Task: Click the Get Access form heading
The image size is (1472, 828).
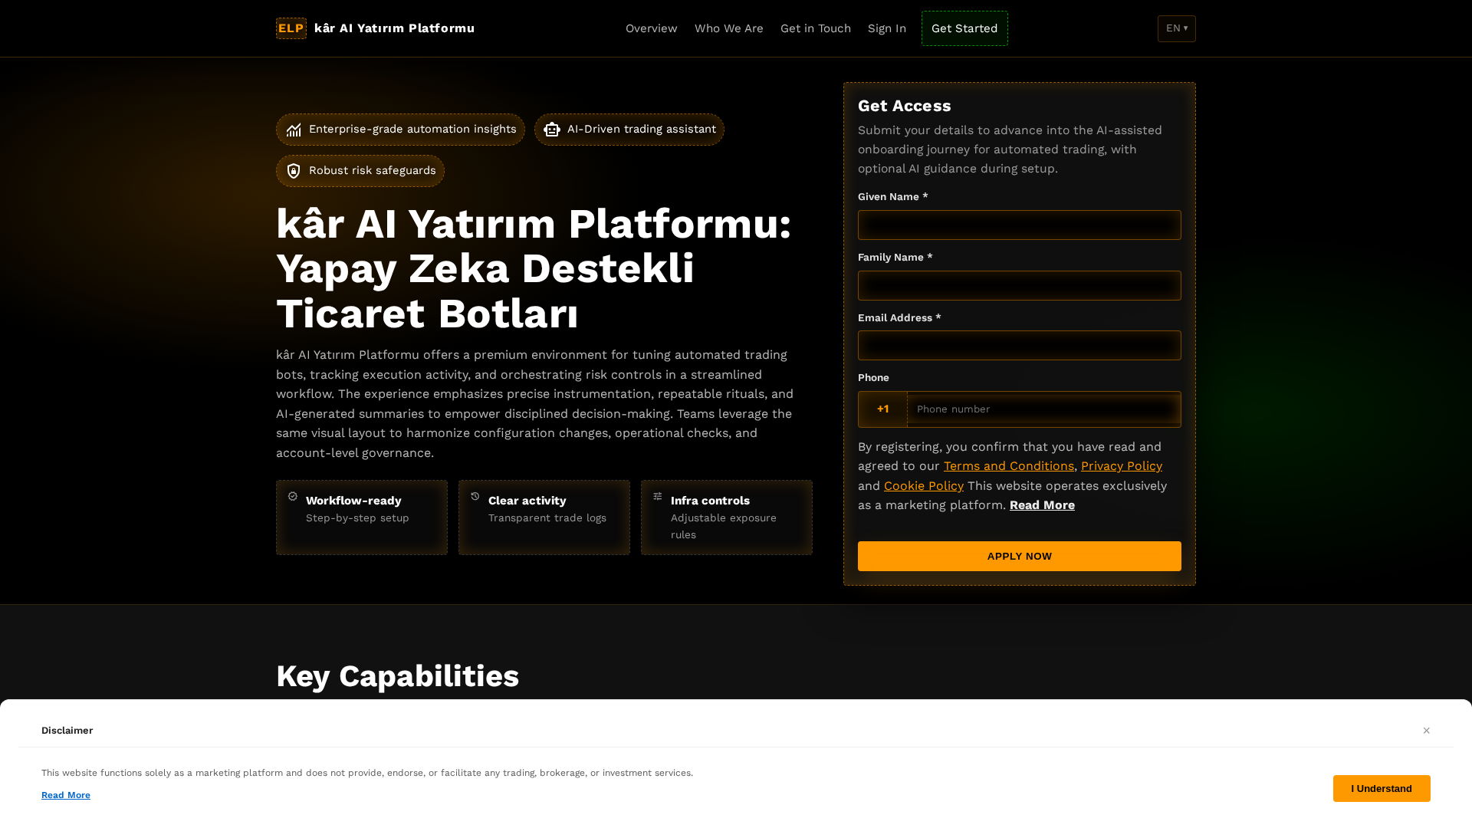Action: 905,106
